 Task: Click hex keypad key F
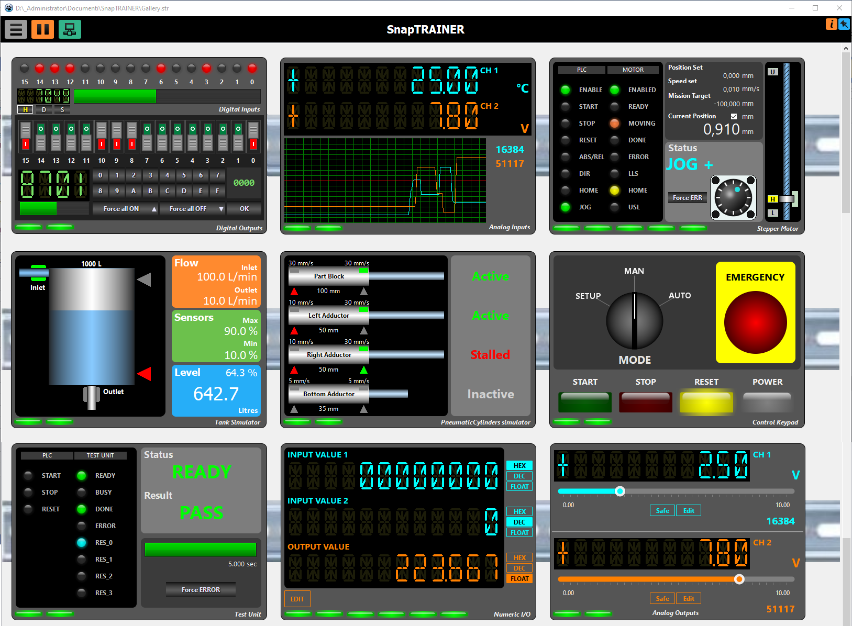217,191
